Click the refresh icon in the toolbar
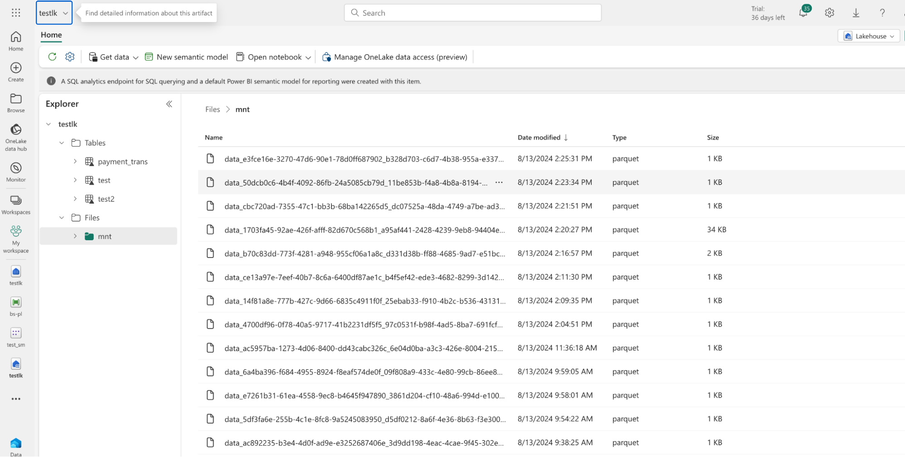 [x=52, y=57]
